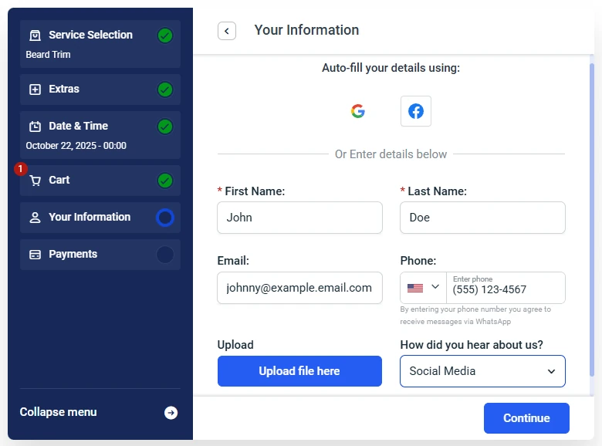Go to the Payments step
Image resolution: width=602 pixels, height=446 pixels.
[x=73, y=255]
